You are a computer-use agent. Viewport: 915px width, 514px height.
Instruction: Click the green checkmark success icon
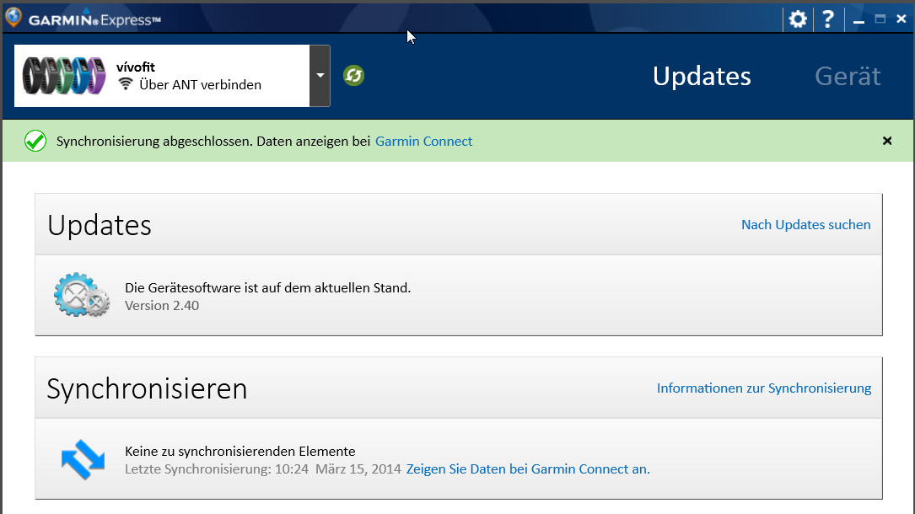click(35, 141)
